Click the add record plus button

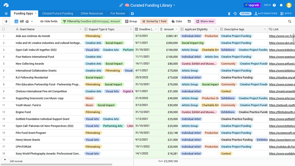point(5,160)
